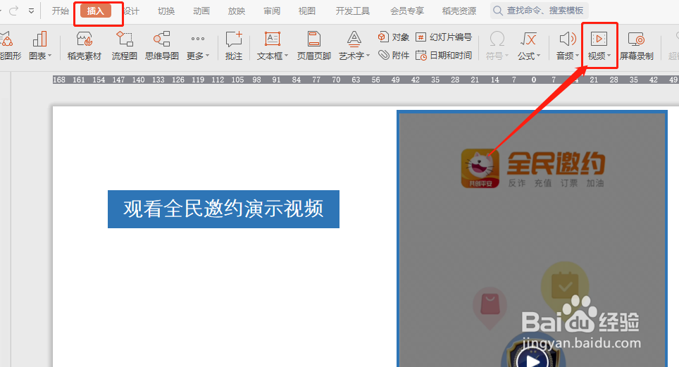Open the 动画 tab
The image size is (679, 367).
click(201, 11)
